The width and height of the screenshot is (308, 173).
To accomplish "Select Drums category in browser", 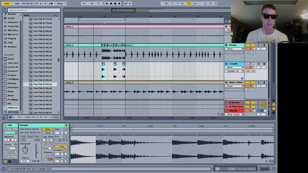I will point(11,18).
